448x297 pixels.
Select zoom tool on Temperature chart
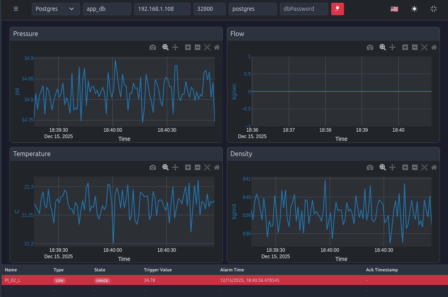(x=166, y=167)
